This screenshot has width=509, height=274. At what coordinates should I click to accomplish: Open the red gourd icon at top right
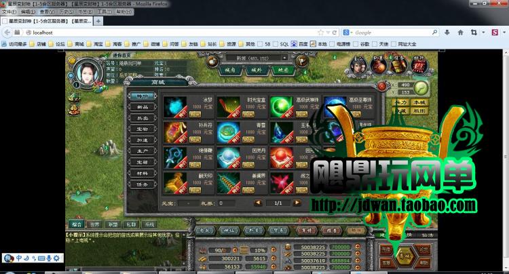[x=378, y=66]
